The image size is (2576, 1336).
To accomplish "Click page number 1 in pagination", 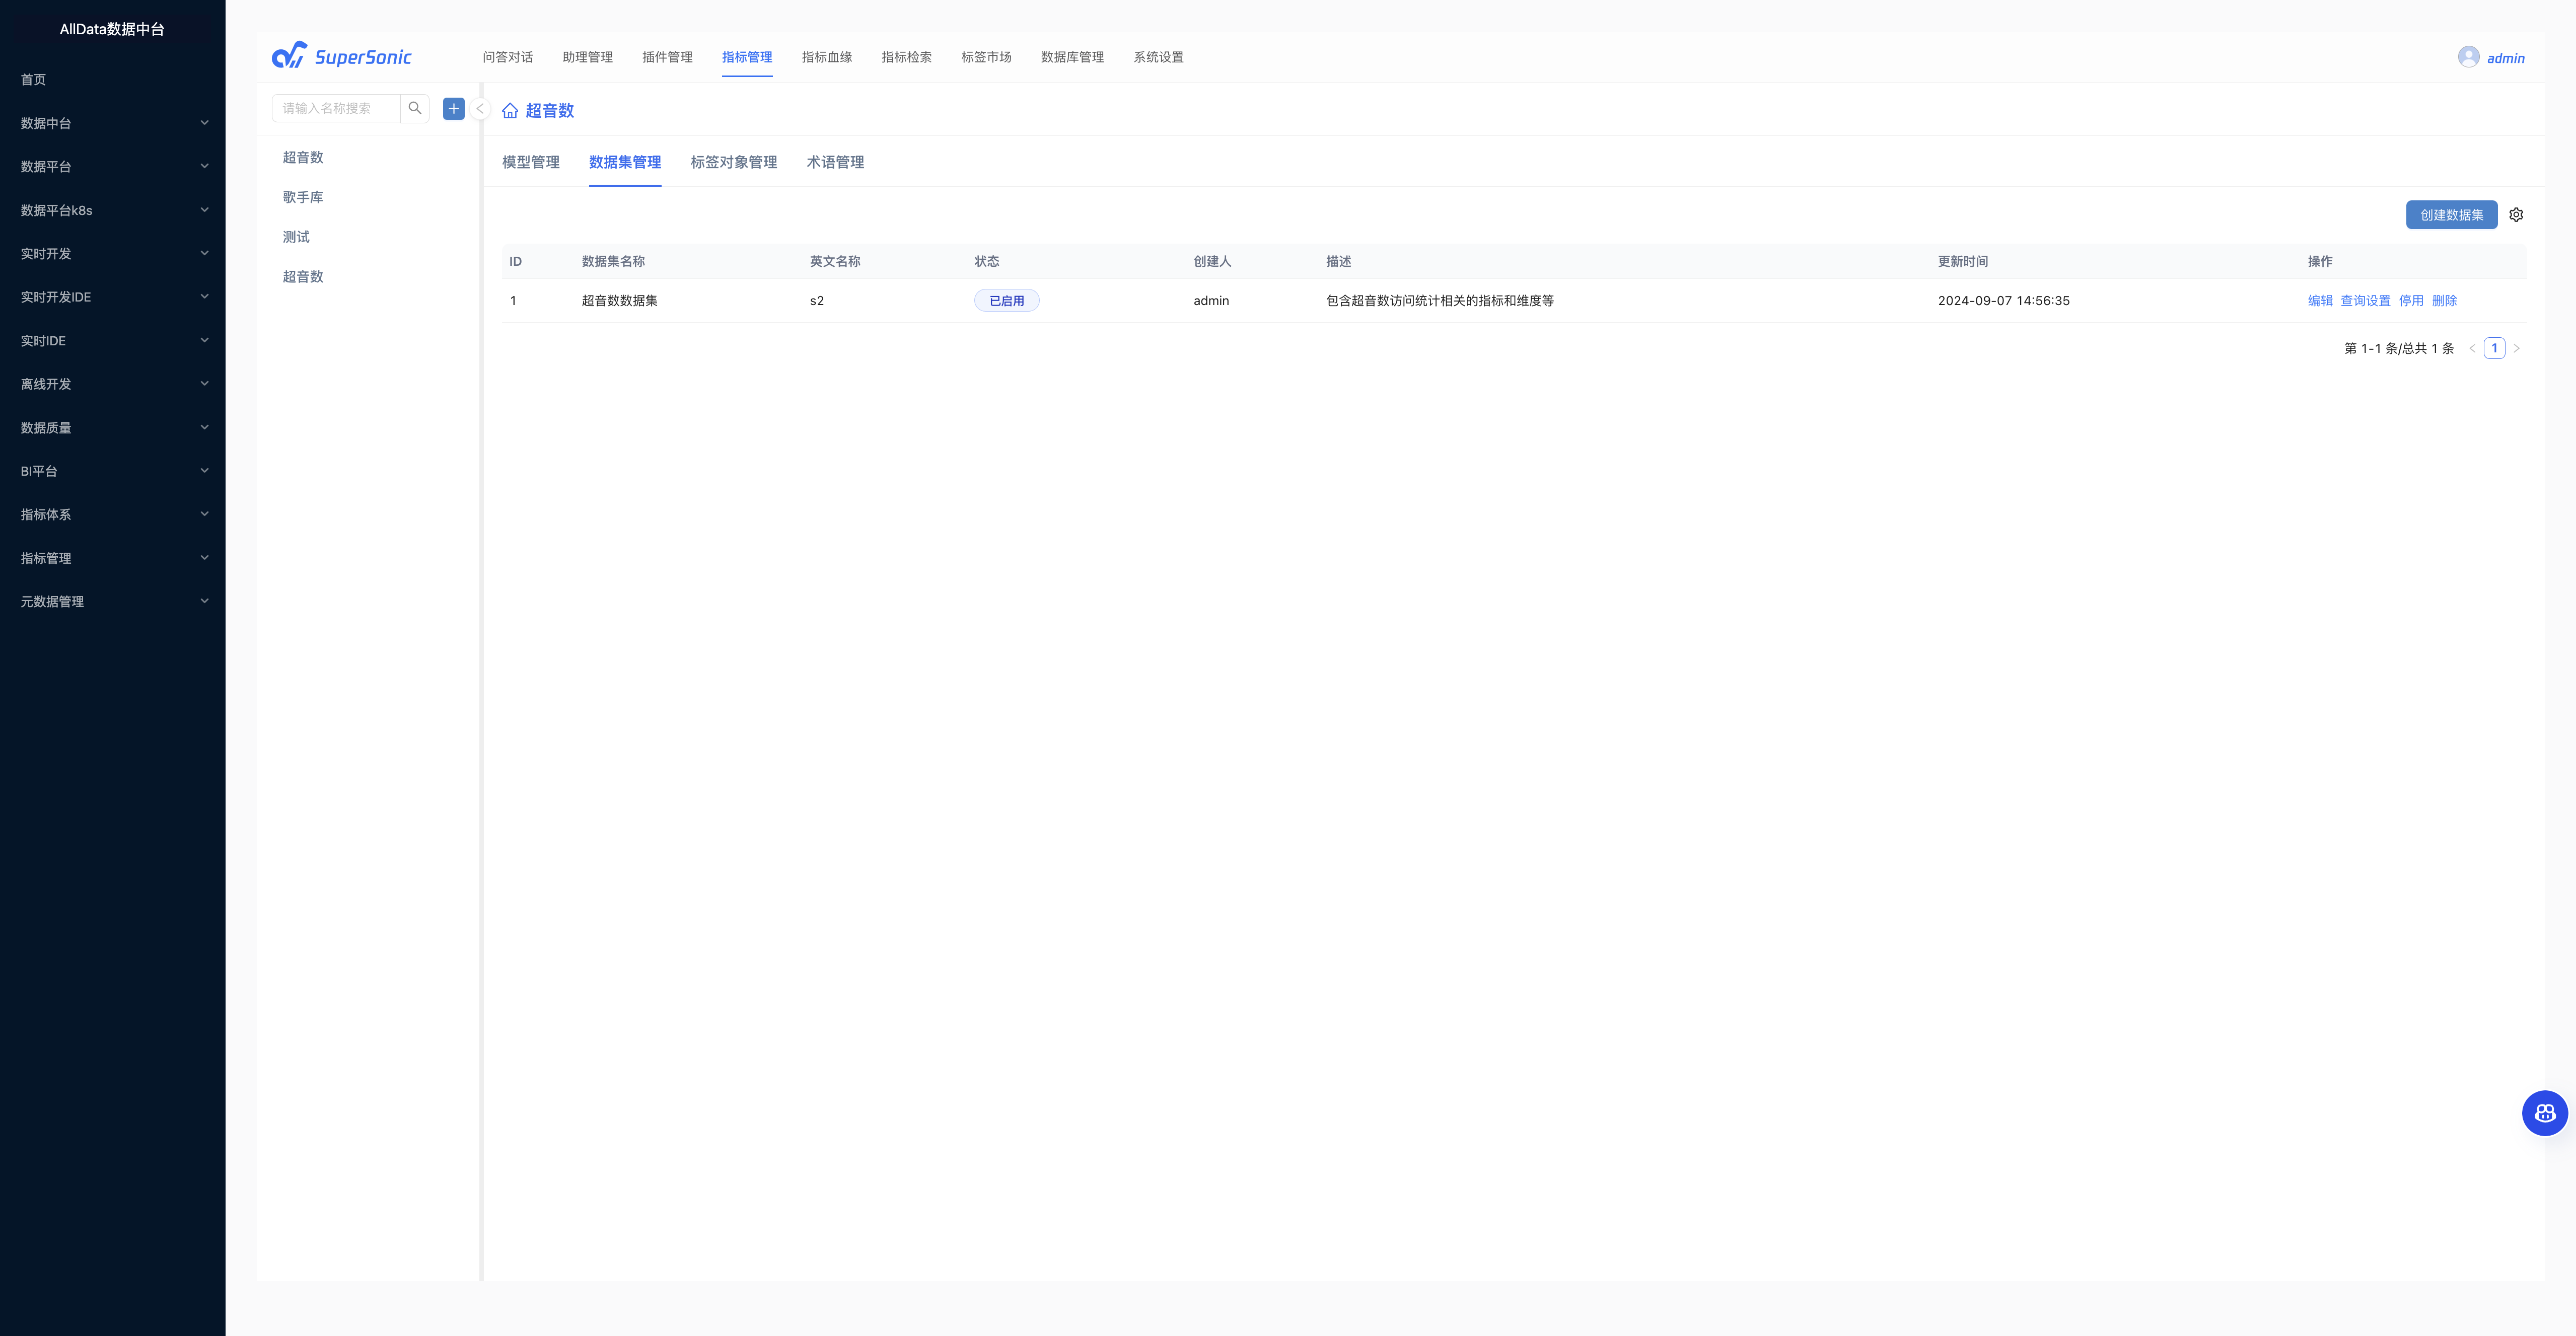I will pyautogui.click(x=2494, y=349).
